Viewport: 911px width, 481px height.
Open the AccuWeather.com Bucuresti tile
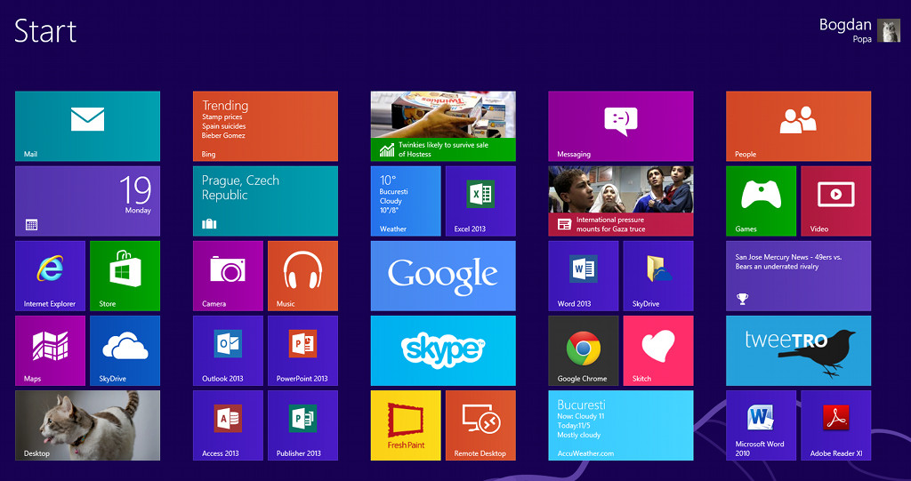(x=621, y=425)
